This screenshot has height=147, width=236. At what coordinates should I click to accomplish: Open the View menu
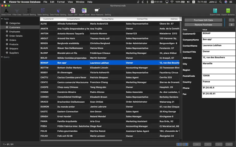point(70,2)
